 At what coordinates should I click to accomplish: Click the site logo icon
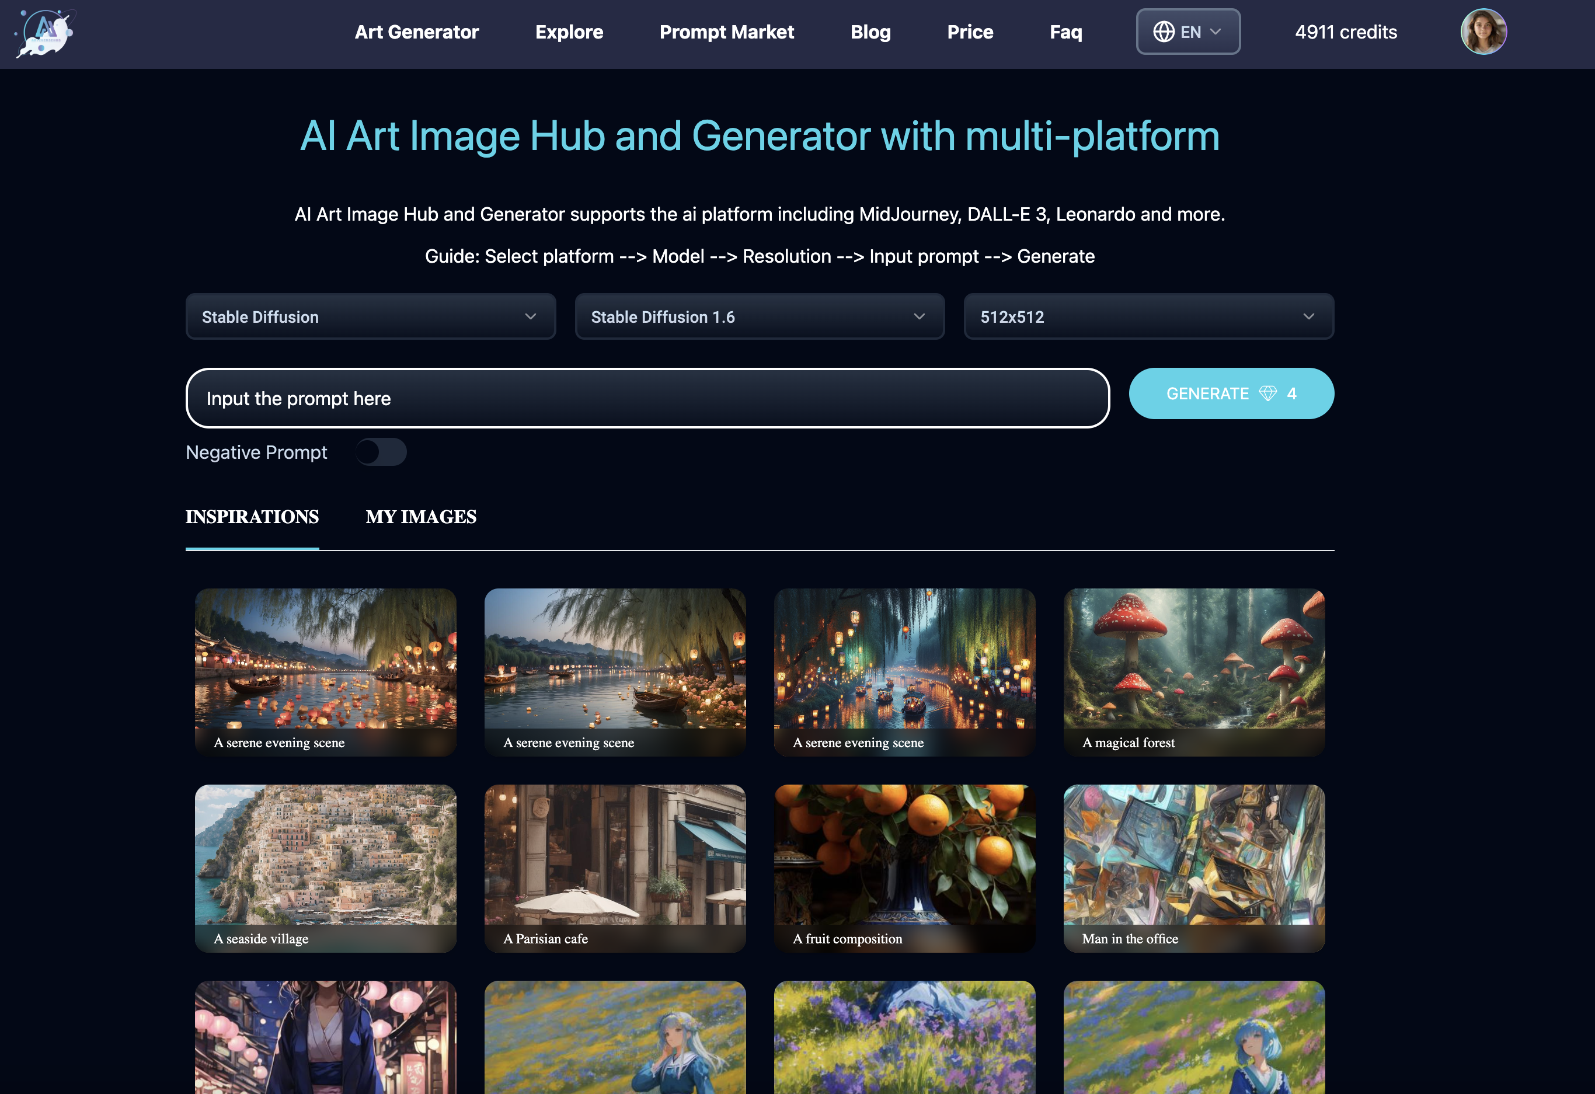coord(44,33)
